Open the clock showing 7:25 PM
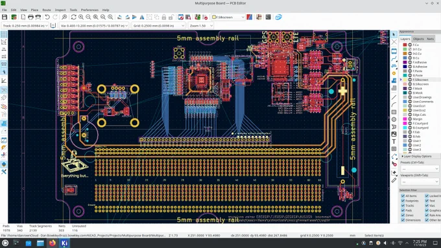This screenshot has height=248, width=441. point(420,243)
